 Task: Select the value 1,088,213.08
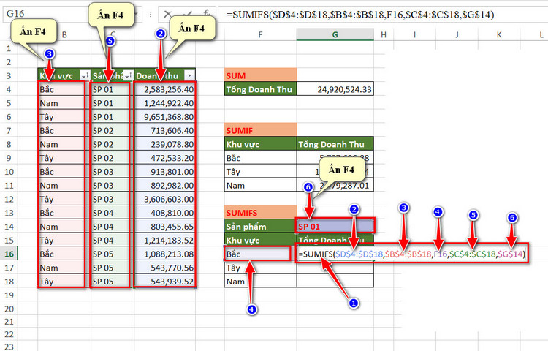pos(164,254)
